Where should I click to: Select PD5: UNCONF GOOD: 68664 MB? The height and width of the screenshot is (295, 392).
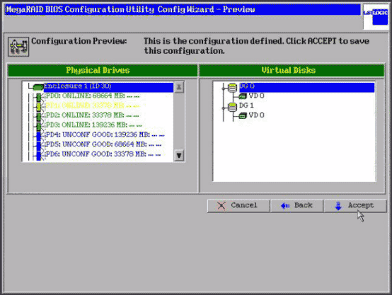pyautogui.click(x=104, y=144)
